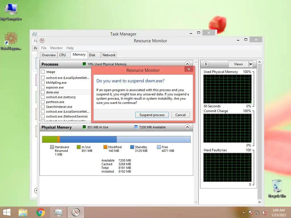
Task: Collapse the Processes section
Action: [x=187, y=64]
